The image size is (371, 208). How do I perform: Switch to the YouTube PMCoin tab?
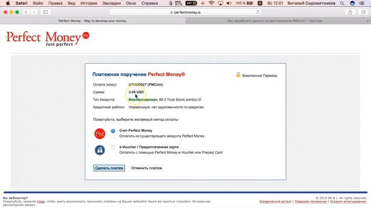tap(275, 21)
